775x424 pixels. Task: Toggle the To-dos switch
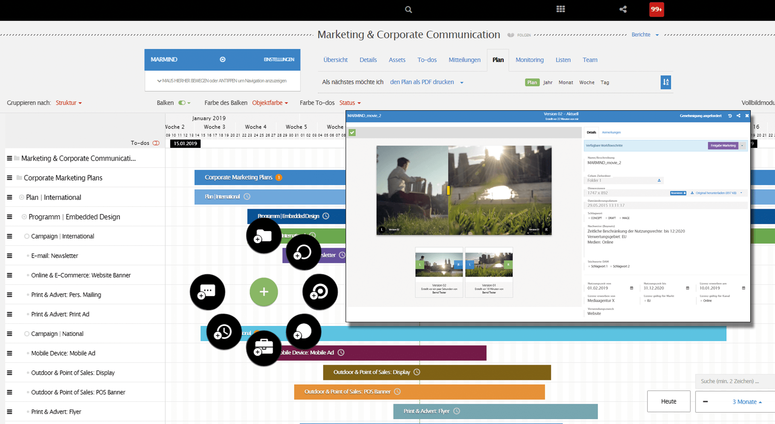tap(156, 143)
